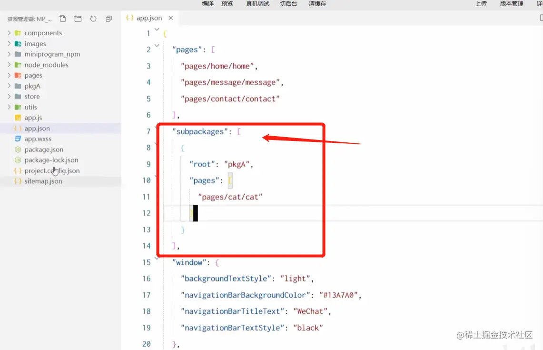Click the new folder icon in explorer header
The height and width of the screenshot is (350, 543).
78,19
